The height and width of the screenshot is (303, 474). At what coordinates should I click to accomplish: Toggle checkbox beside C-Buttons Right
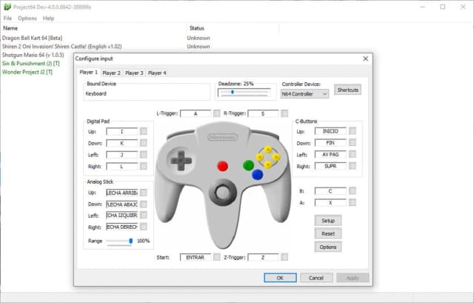coord(353,166)
